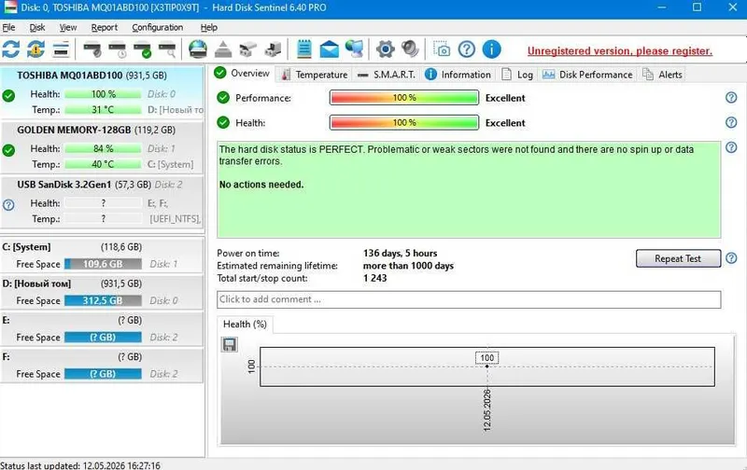The height and width of the screenshot is (470, 747).
Task: Switch to the S.M.A.R.T. tab
Action: coord(387,75)
